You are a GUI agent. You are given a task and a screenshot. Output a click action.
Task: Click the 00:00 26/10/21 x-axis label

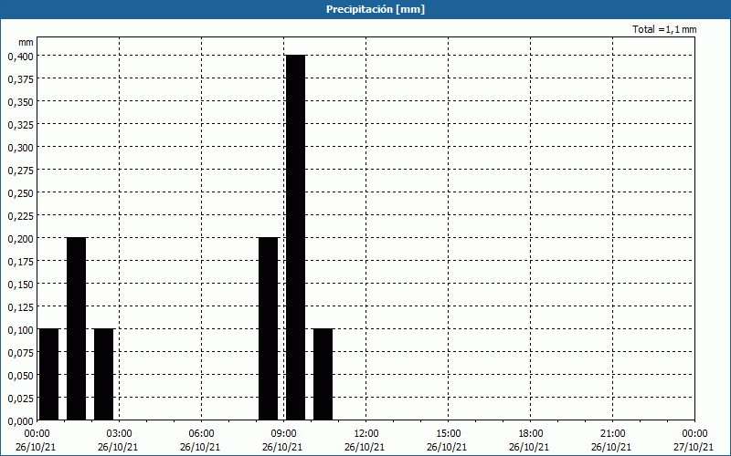[36, 440]
